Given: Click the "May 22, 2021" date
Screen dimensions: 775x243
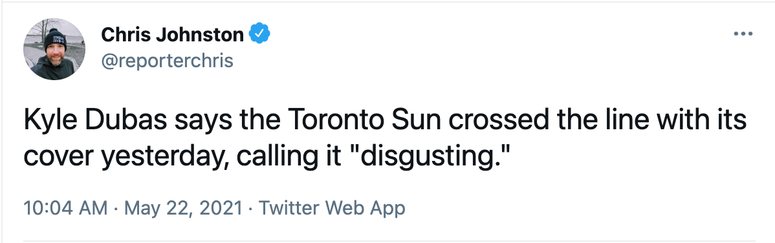Looking at the screenshot, I should pyautogui.click(x=183, y=208).
